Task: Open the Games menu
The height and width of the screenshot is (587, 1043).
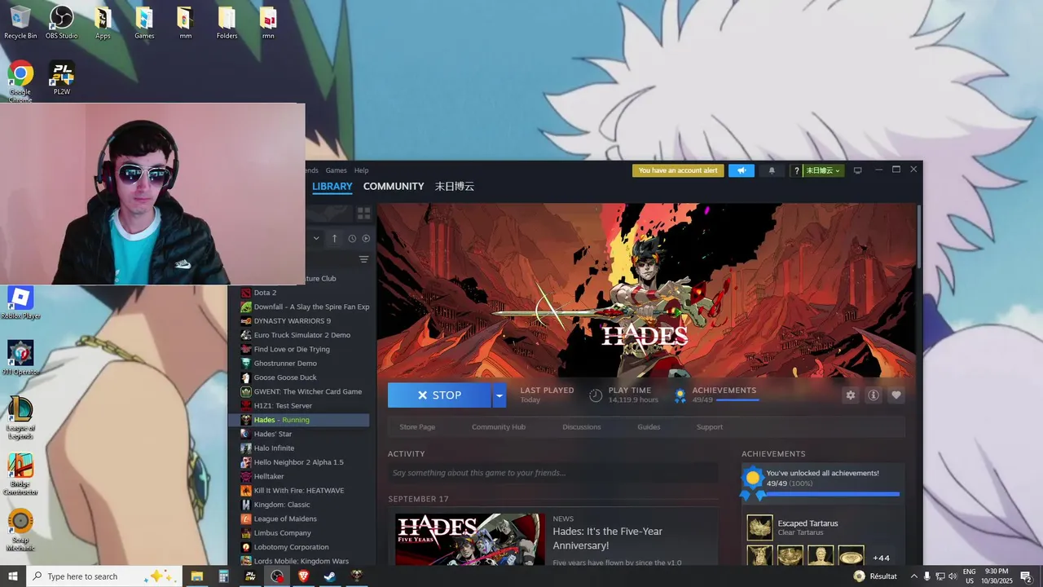Action: 336,170
